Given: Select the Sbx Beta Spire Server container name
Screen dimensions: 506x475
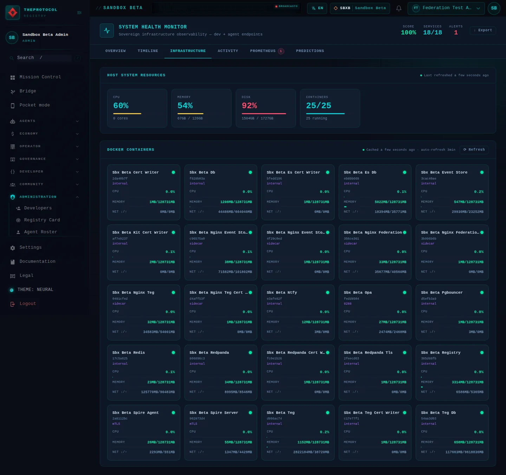Looking at the screenshot, I should tap(214, 413).
